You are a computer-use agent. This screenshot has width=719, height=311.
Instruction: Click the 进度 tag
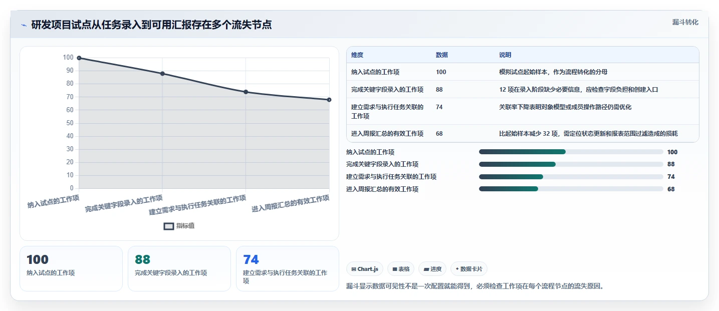click(432, 269)
